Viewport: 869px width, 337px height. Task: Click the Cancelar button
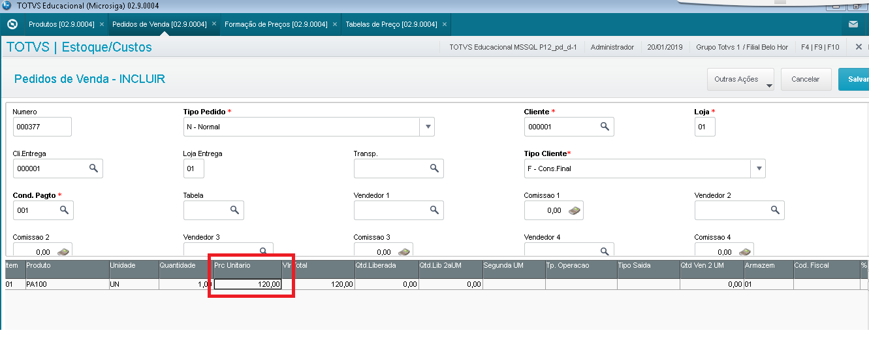click(x=805, y=79)
